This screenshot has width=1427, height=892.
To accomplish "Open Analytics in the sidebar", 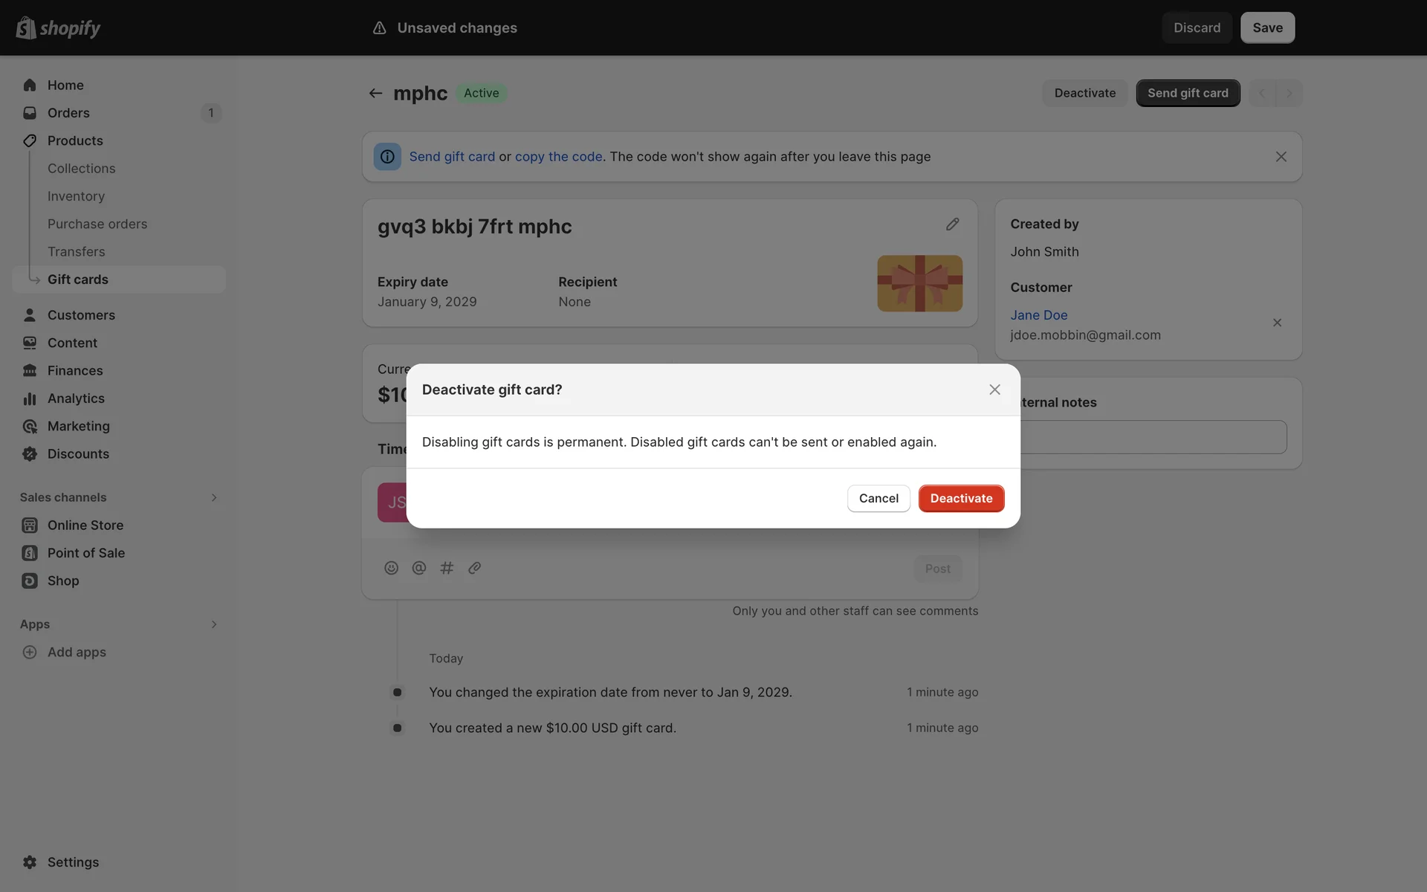I will (76, 398).
